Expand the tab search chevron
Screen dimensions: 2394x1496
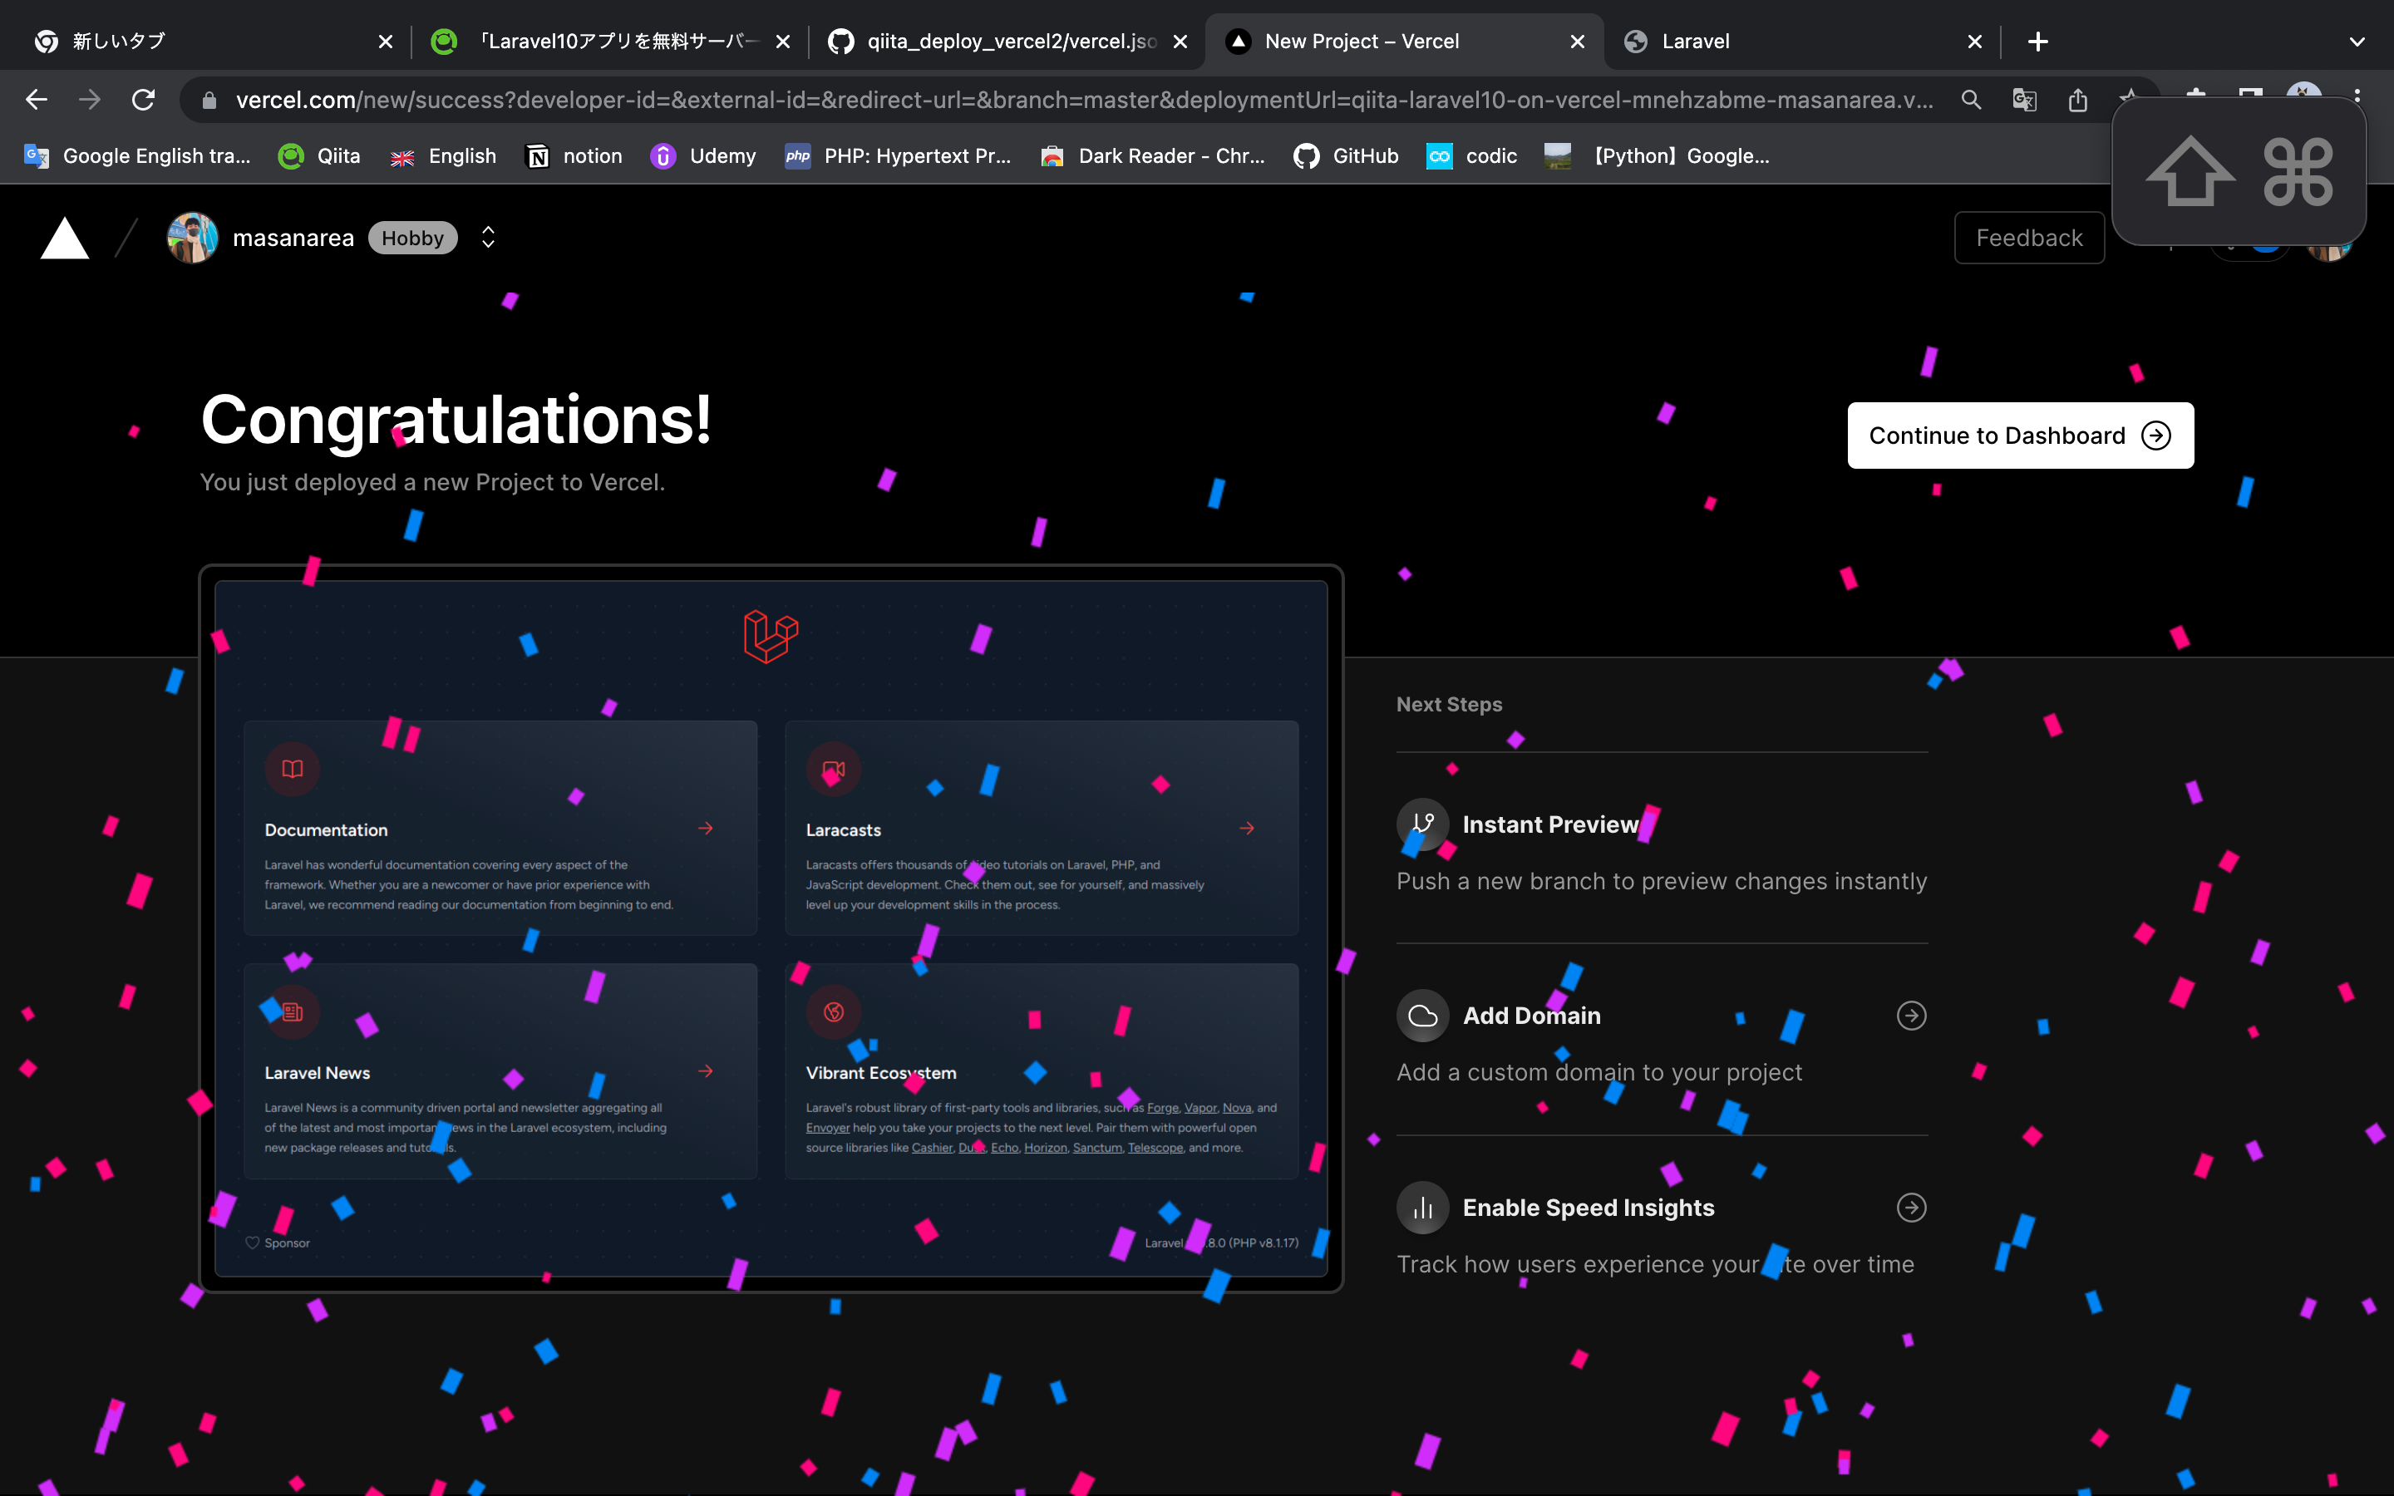[2357, 42]
